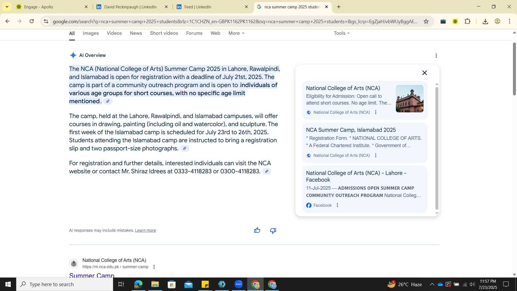Open options for NCA Summer Camp Islamabad source
The width and height of the screenshot is (517, 291).
376,155
